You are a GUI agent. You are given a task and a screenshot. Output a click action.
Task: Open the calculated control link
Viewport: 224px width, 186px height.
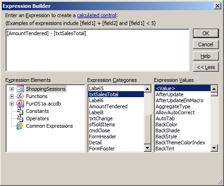pyautogui.click(x=97, y=15)
